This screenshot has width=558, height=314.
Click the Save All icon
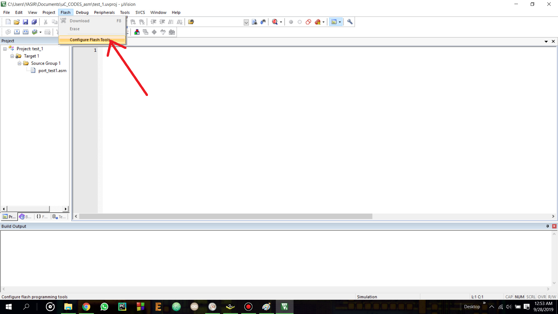pos(34,22)
